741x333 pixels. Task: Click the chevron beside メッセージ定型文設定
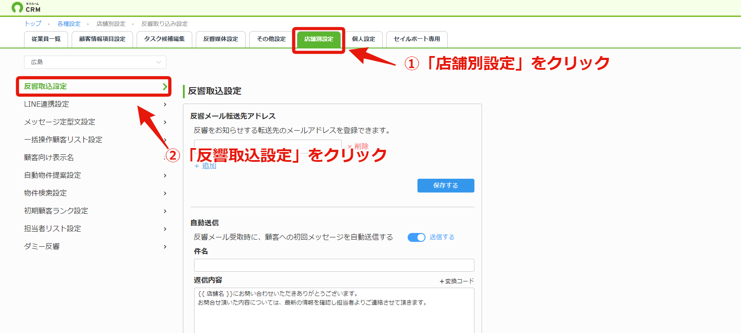(x=165, y=122)
